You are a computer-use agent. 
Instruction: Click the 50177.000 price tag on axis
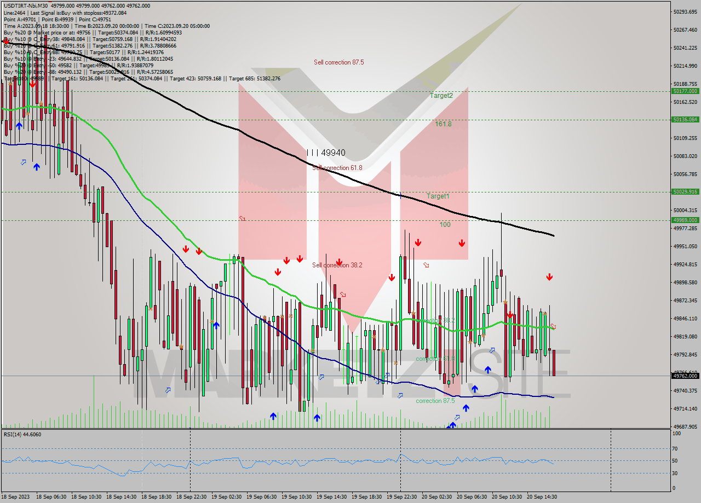point(685,91)
